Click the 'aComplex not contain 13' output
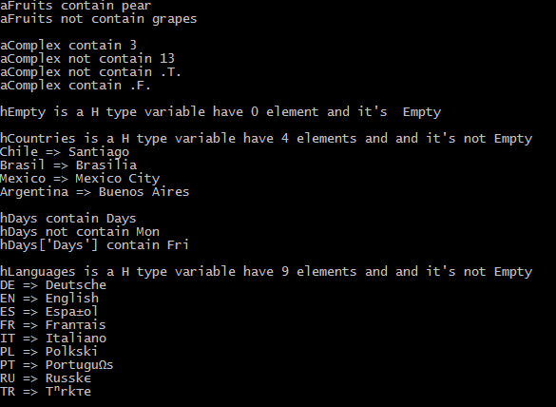Screen dimensions: 556x407 click(x=87, y=59)
